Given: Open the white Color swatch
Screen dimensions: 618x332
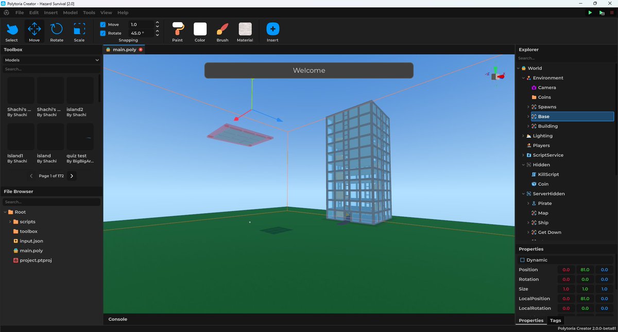Looking at the screenshot, I should (200, 29).
